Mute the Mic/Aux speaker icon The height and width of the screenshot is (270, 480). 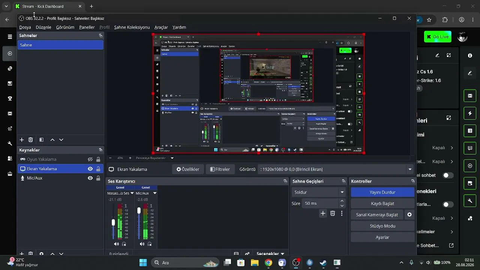coord(142,244)
